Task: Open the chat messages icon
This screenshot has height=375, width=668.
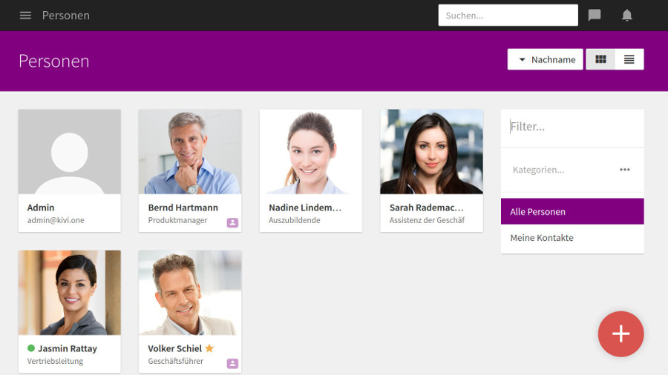Action: pyautogui.click(x=595, y=16)
